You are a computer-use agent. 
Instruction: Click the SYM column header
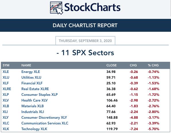click(x=6, y=65)
